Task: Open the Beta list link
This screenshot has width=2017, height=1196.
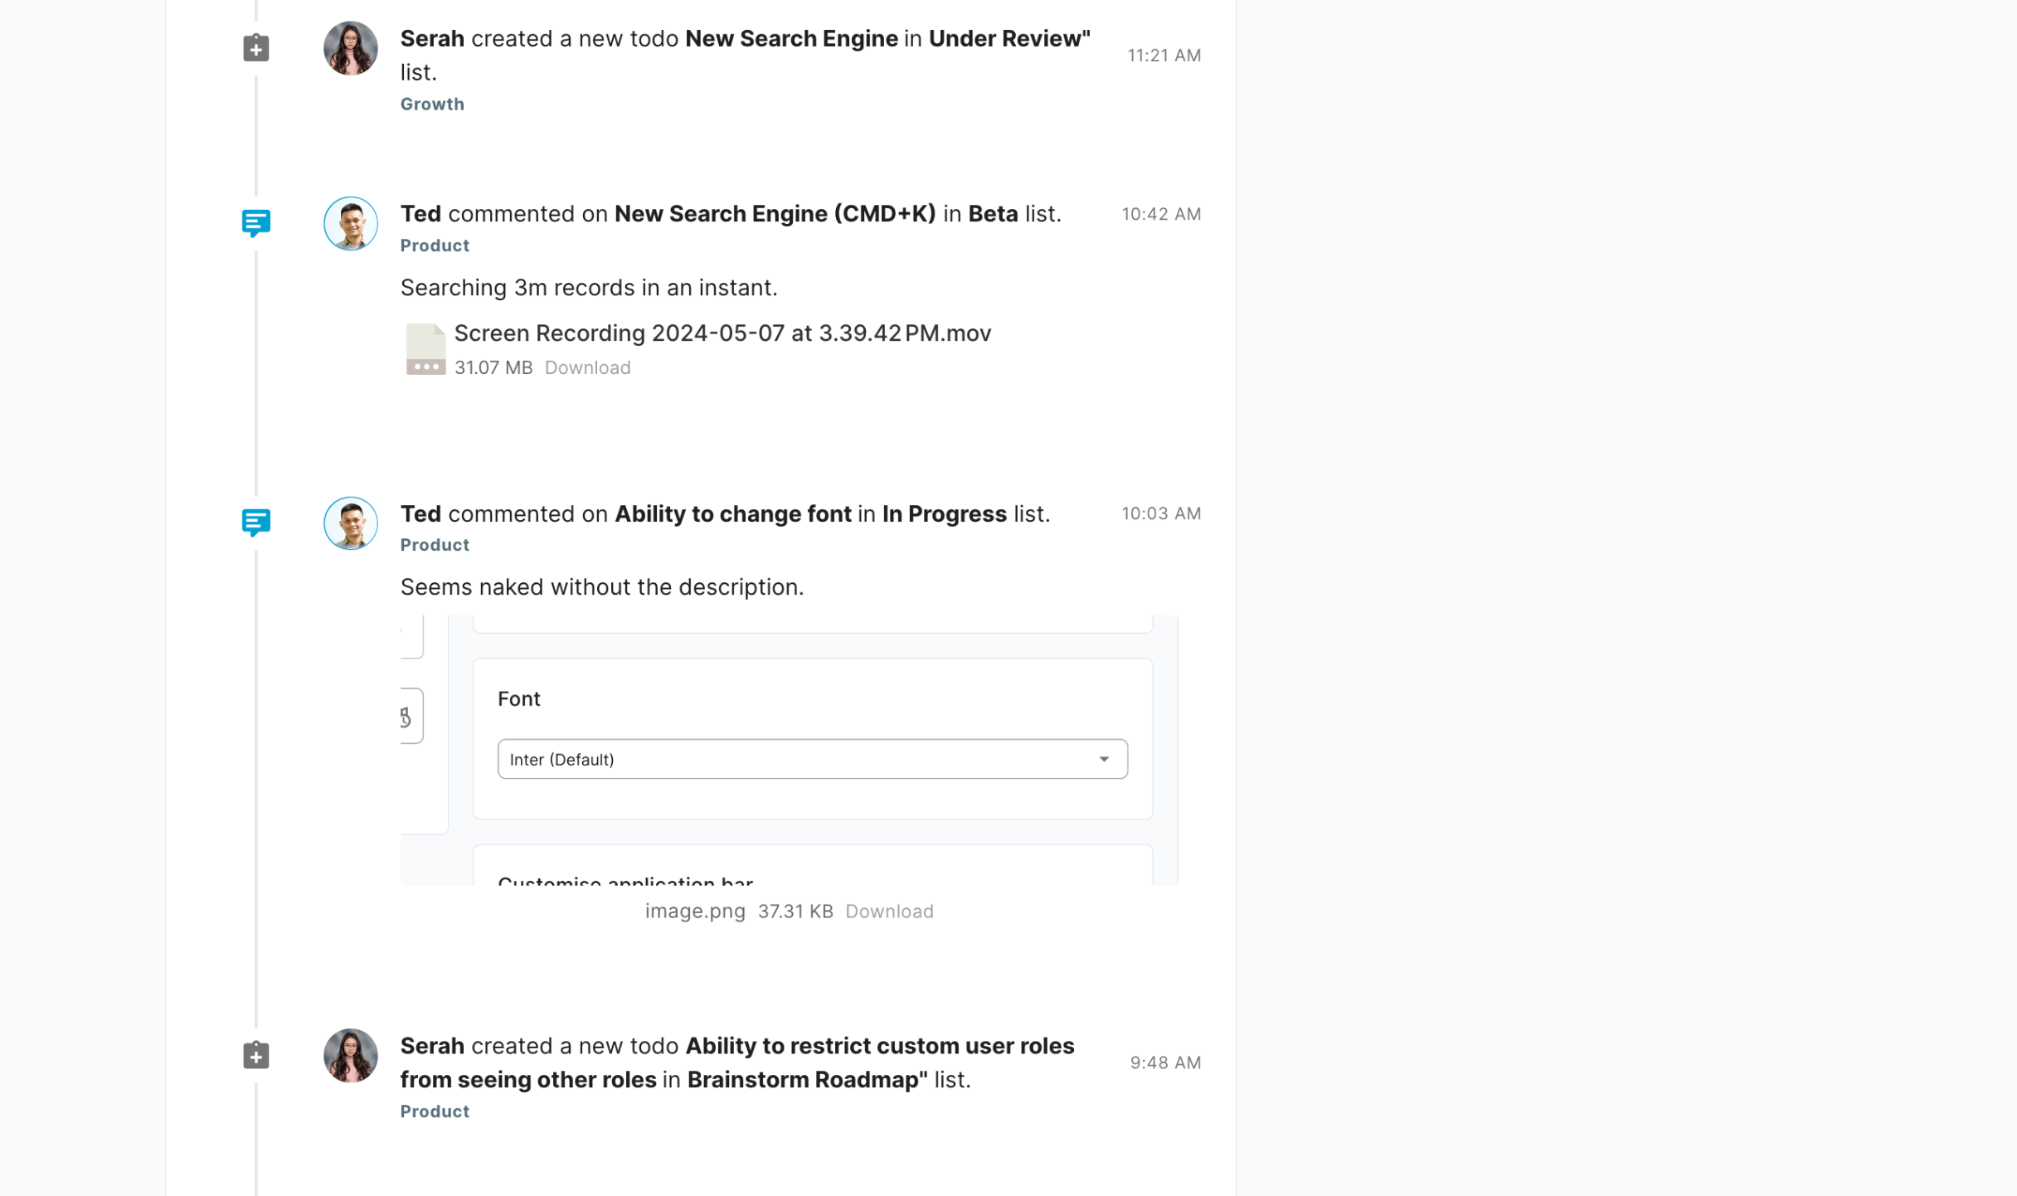Action: click(993, 214)
